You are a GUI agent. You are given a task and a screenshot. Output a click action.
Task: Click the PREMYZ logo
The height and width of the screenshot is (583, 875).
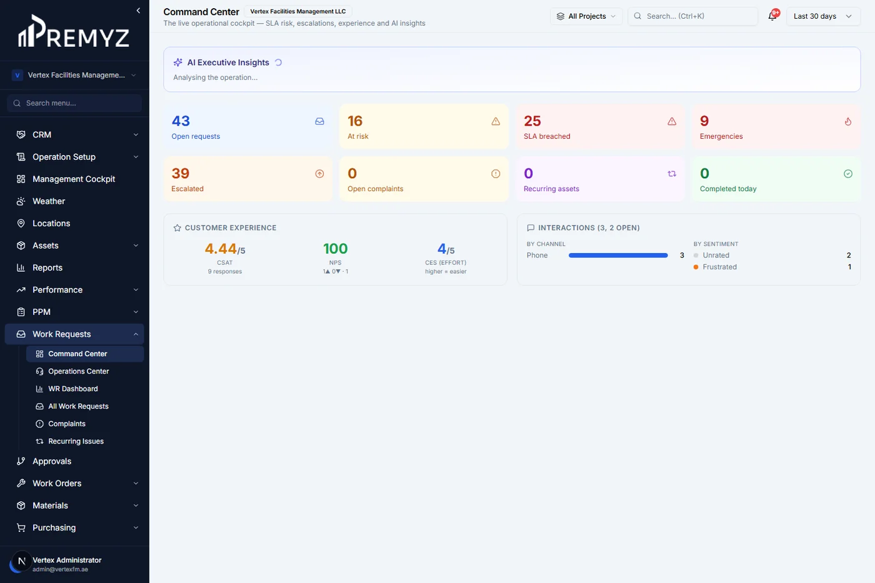[74, 32]
